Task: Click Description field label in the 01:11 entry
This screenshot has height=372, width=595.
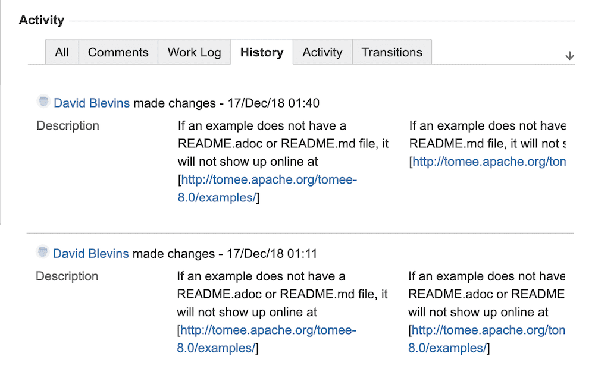Action: [67, 276]
